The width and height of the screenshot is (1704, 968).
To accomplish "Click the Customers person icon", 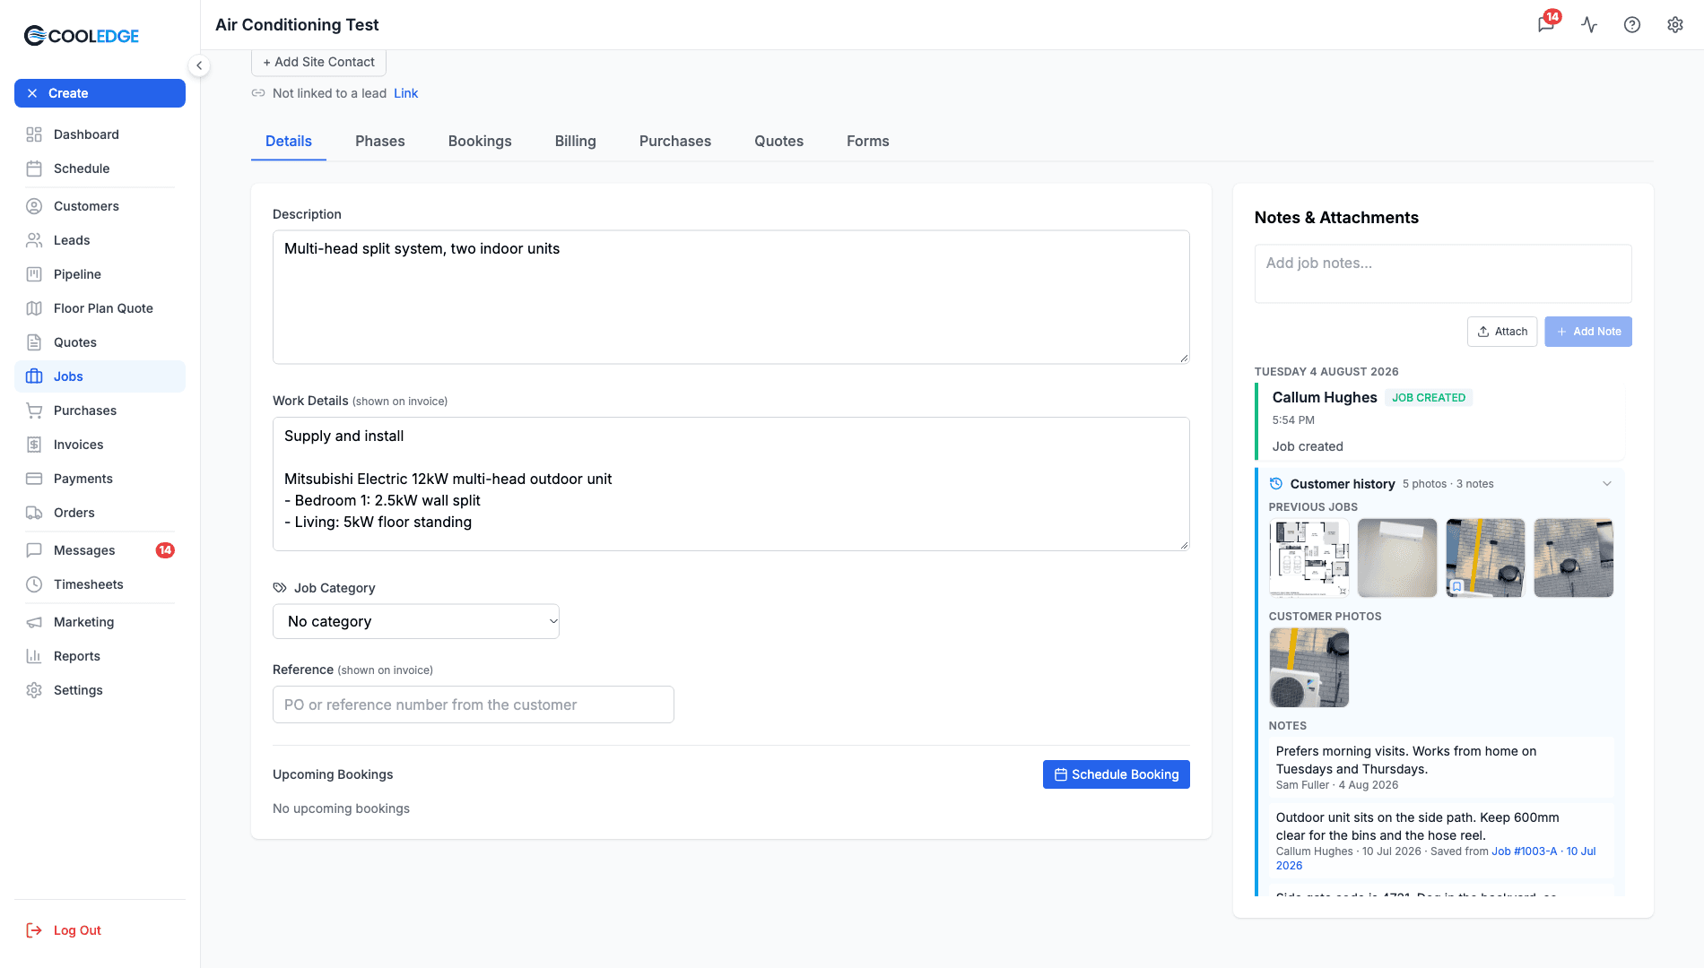I will [x=34, y=206].
